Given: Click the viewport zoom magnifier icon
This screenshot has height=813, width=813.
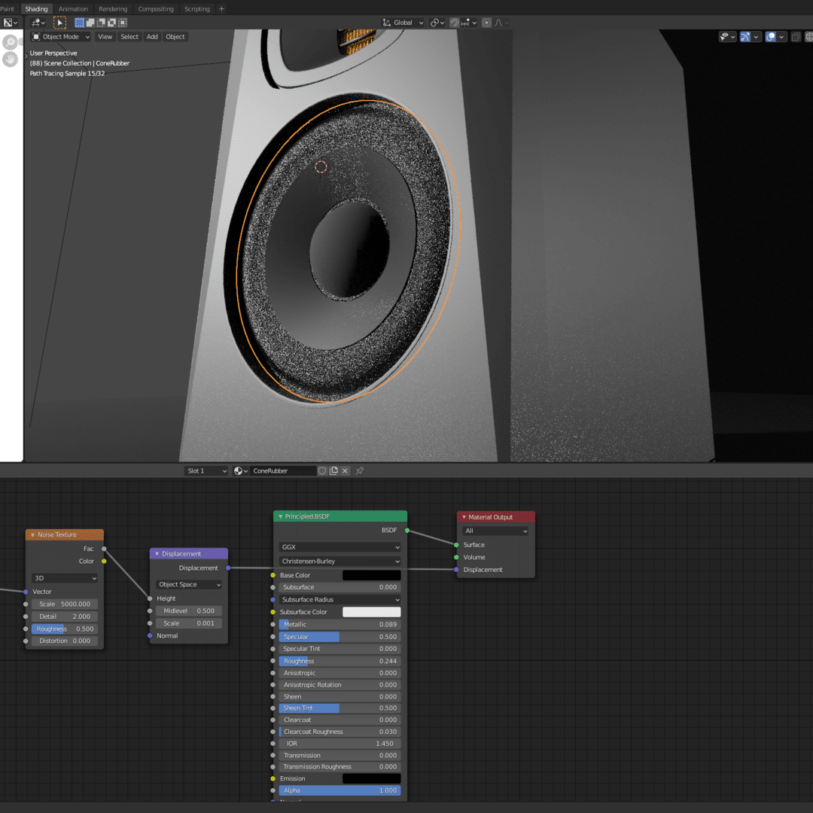Looking at the screenshot, I should point(11,42).
